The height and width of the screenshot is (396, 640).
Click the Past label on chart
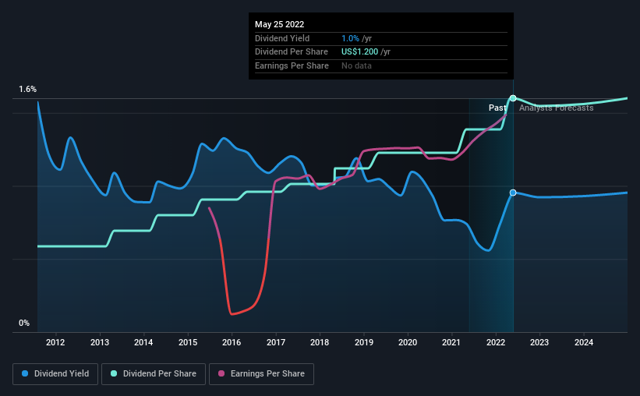click(x=497, y=108)
